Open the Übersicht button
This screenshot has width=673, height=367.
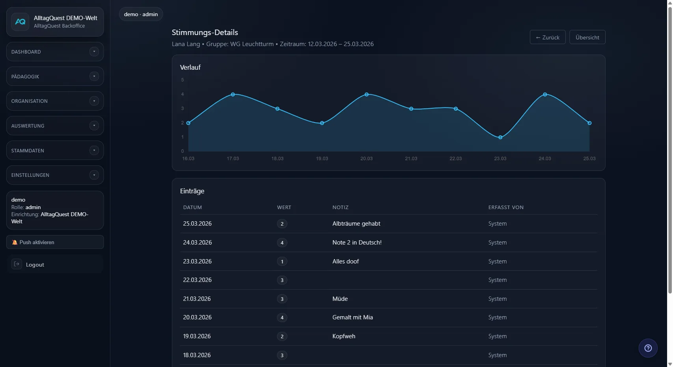pyautogui.click(x=587, y=37)
